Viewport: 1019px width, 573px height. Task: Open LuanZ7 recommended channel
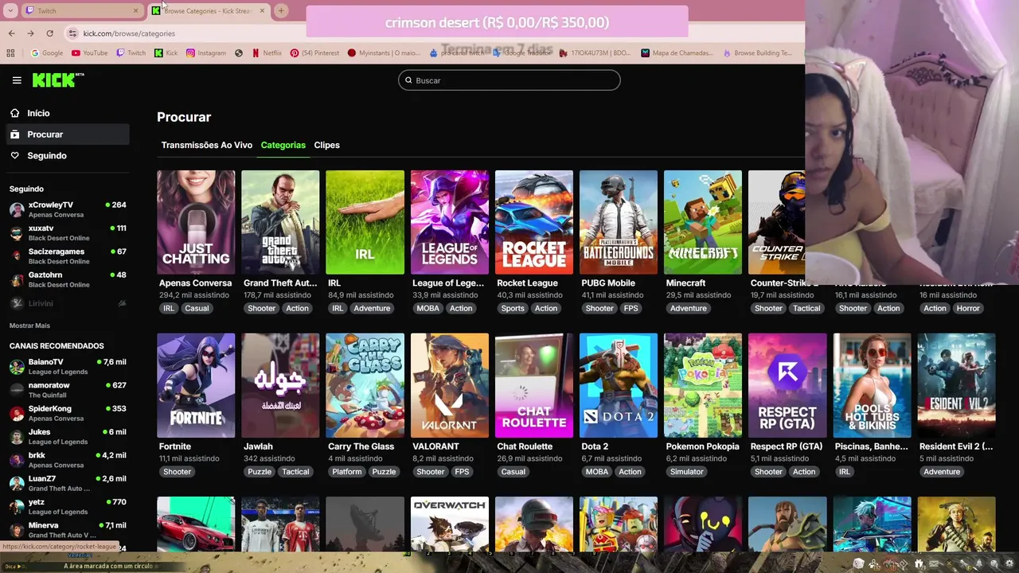click(x=68, y=483)
